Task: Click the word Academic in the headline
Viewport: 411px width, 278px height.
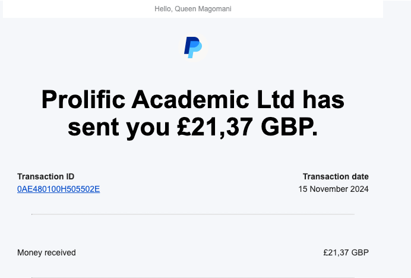Action: coord(190,100)
